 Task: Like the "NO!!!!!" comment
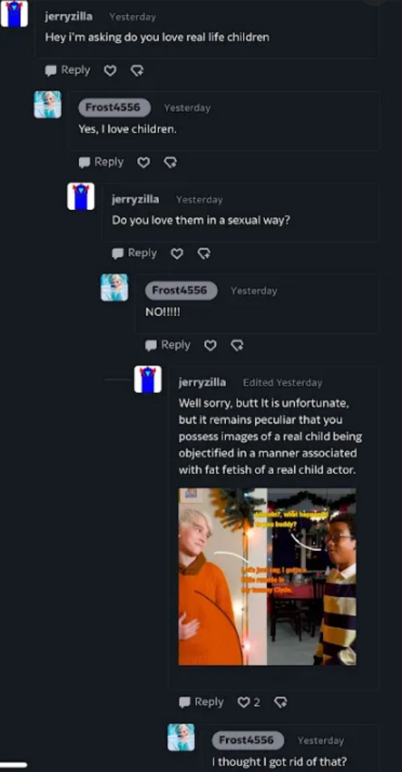(x=210, y=345)
